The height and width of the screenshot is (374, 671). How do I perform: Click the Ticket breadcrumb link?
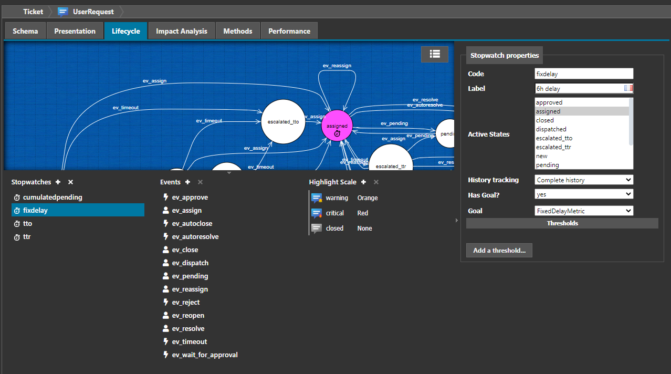click(x=33, y=12)
